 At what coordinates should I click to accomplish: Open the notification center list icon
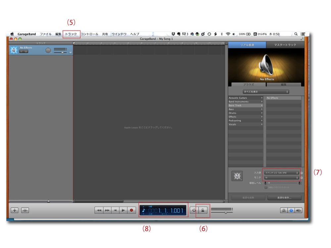tap(303, 34)
